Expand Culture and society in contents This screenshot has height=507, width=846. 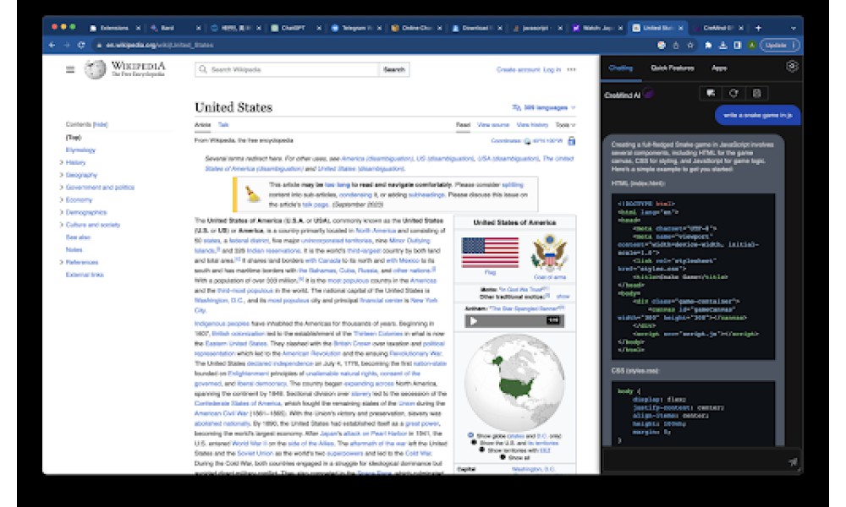61,225
